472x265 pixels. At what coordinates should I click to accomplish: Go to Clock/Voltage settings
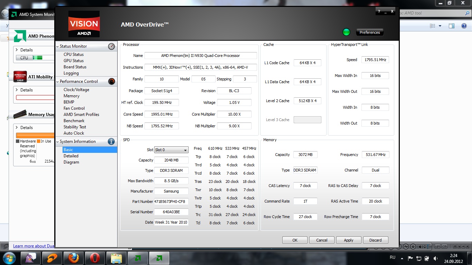click(76, 90)
